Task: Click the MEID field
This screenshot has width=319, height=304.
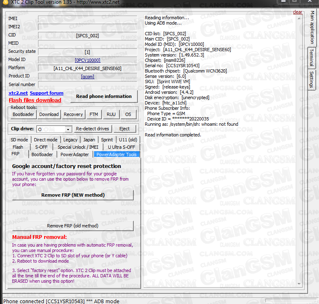Action: coord(88,43)
